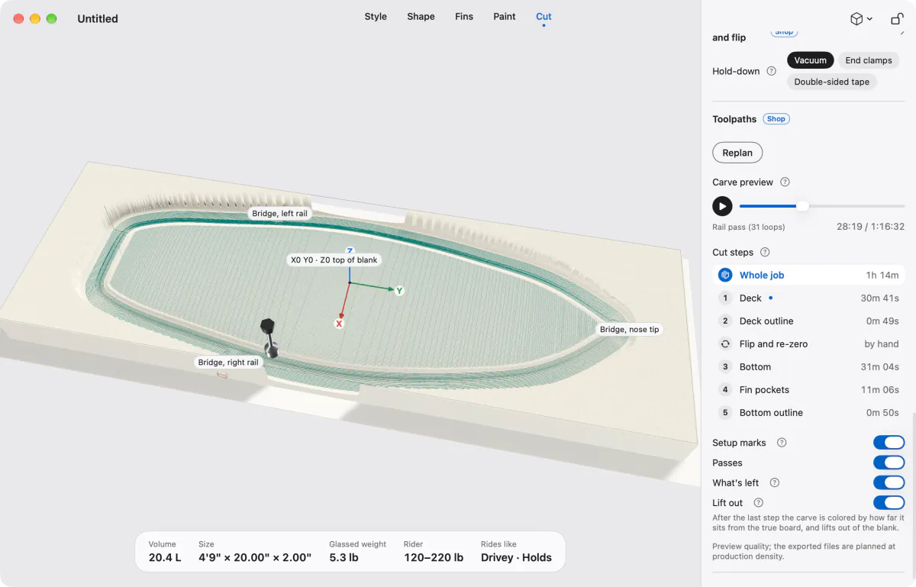This screenshot has width=916, height=587.
Task: Toggle the Lift out switch
Action: (x=889, y=502)
